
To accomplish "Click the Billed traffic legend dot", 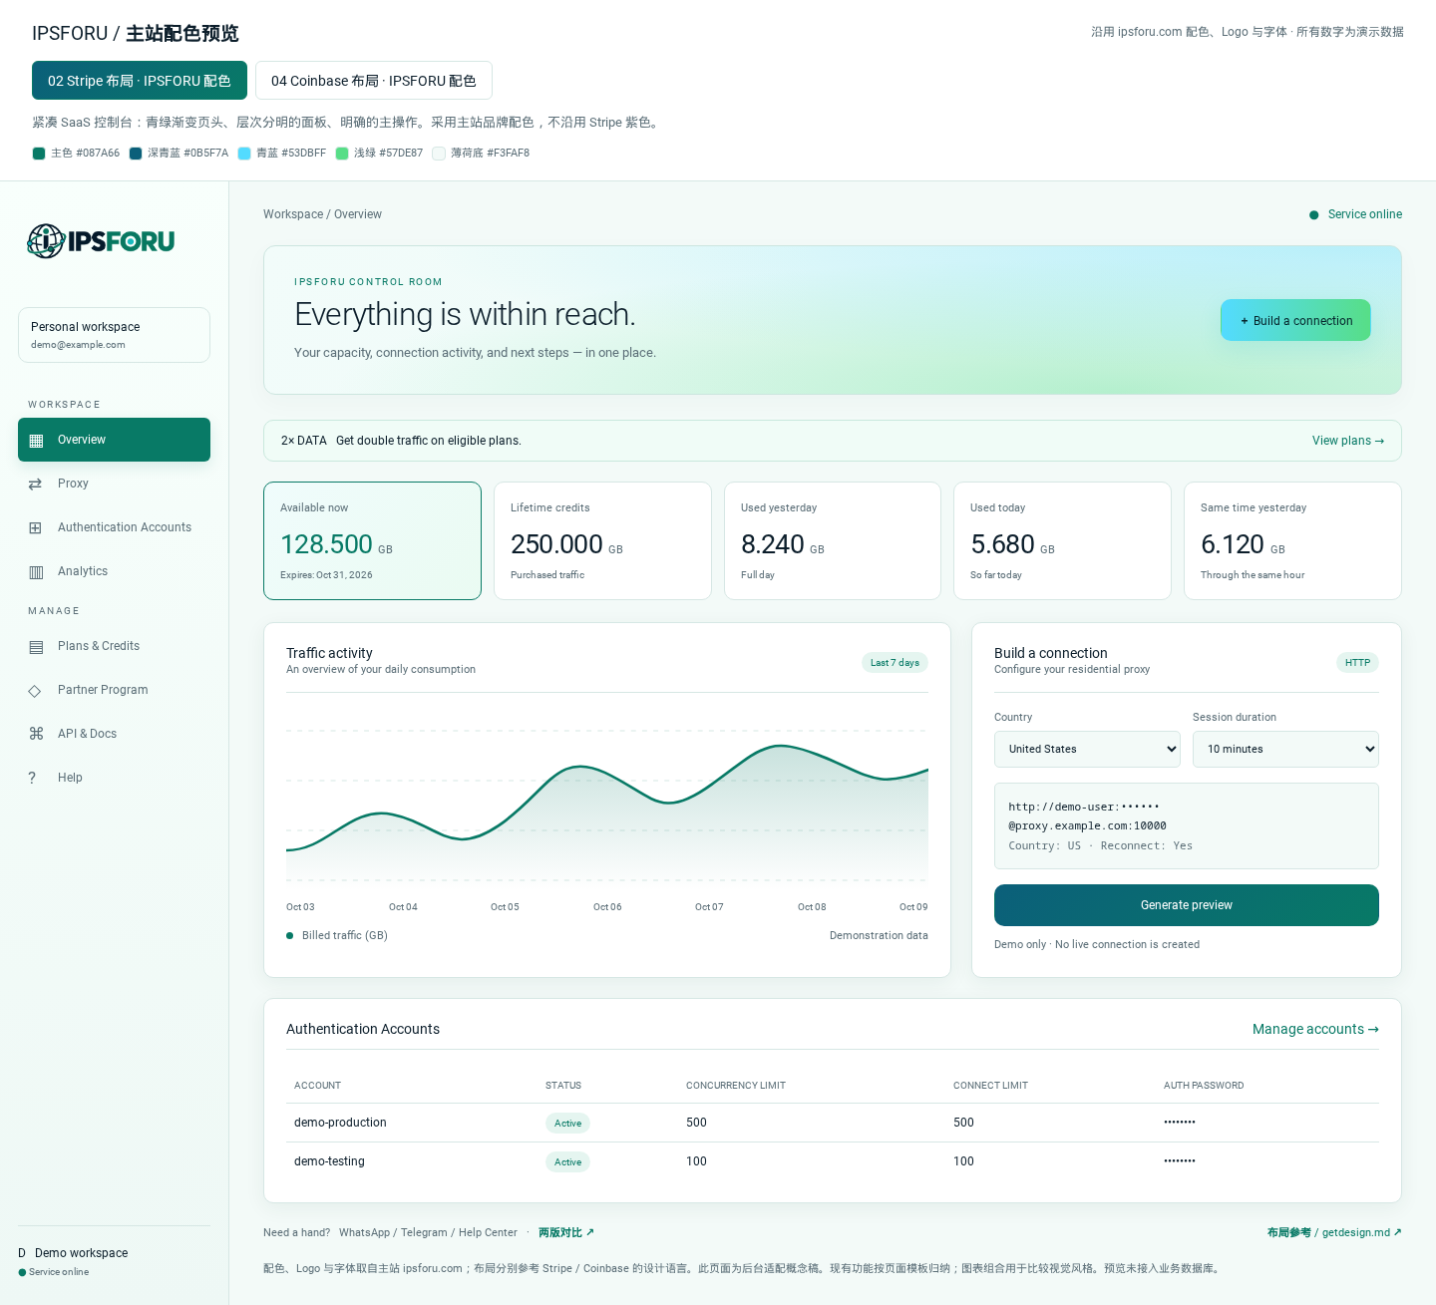I will (290, 936).
